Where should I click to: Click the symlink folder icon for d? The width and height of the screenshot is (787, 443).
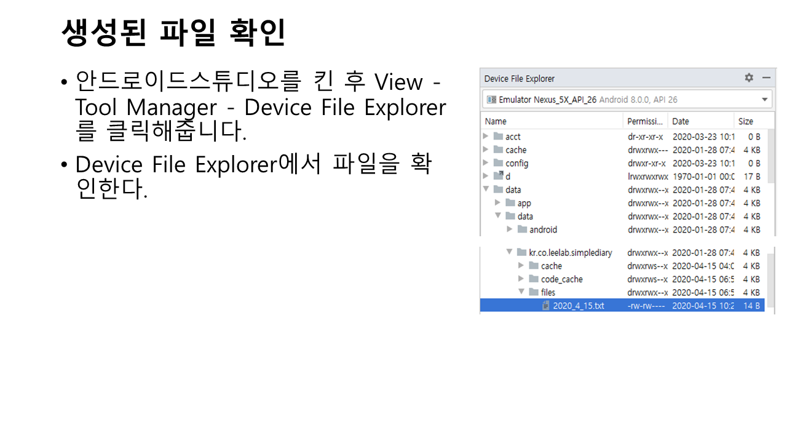tap(498, 177)
